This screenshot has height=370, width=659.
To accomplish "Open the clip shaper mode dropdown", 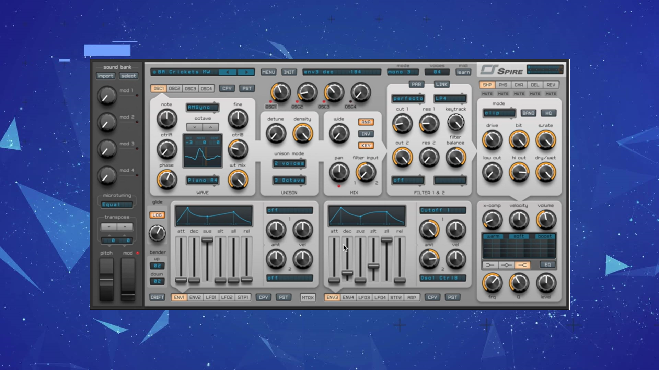I will point(499,113).
